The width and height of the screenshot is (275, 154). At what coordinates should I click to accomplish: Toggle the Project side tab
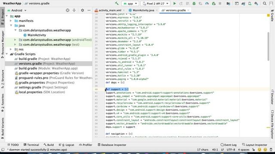pyautogui.click(x=3, y=17)
